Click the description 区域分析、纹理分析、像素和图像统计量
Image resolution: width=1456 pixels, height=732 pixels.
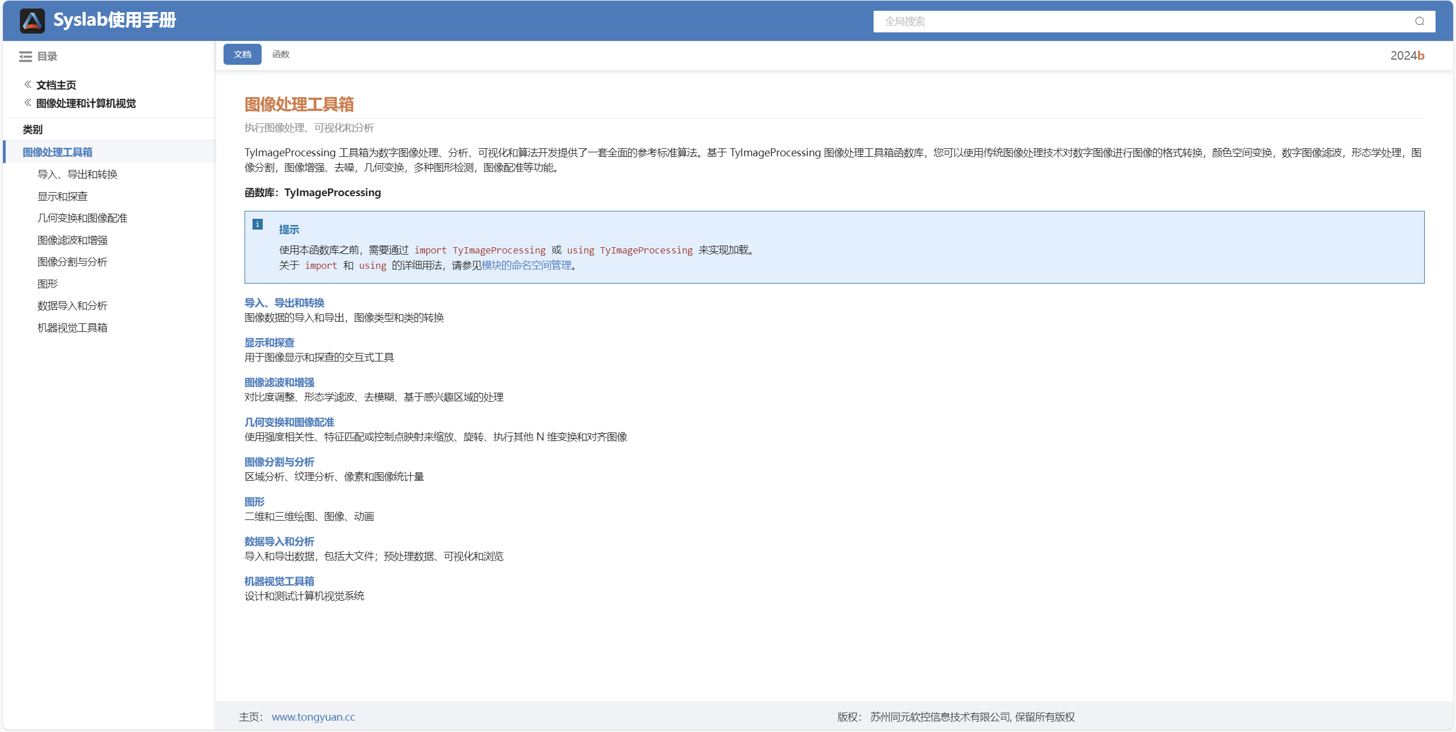coord(334,477)
